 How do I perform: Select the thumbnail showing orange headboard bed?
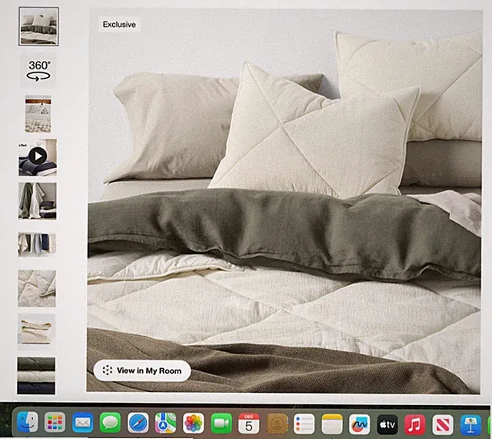coord(38,114)
